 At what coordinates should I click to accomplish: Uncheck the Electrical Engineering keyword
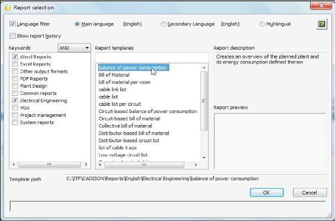(x=15, y=100)
